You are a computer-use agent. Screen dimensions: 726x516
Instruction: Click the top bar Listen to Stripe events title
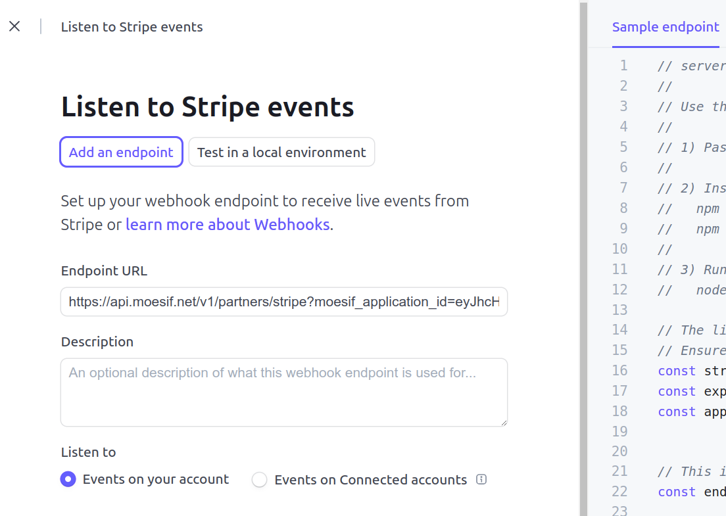click(132, 27)
